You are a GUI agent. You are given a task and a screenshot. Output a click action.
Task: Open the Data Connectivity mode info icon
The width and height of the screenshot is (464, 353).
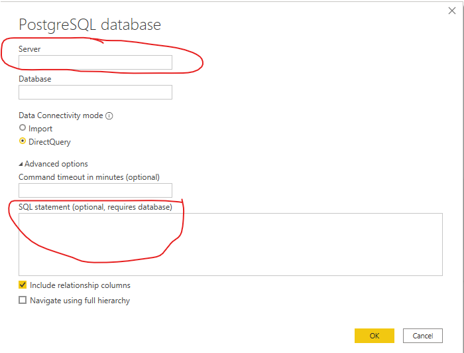click(x=109, y=116)
